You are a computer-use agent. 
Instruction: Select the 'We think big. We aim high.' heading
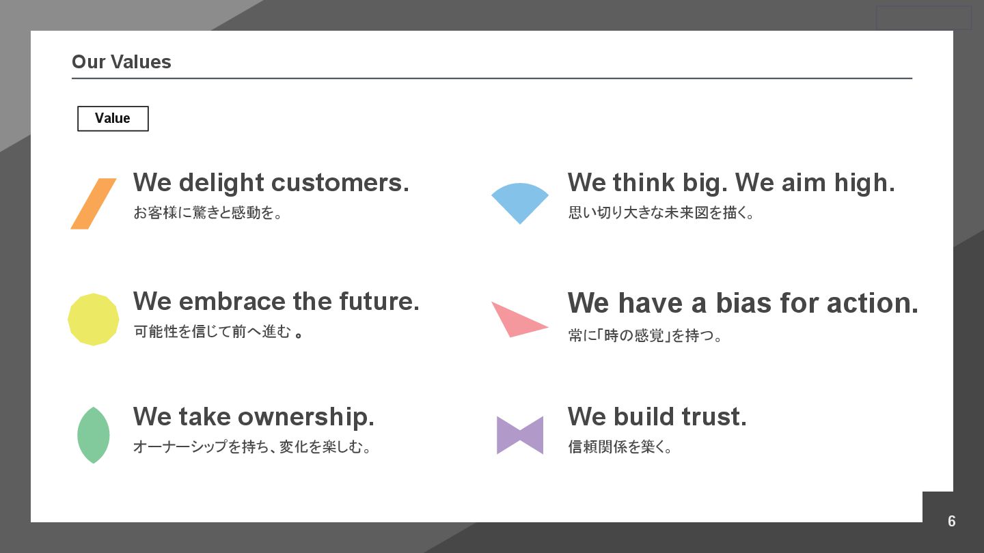(x=731, y=182)
